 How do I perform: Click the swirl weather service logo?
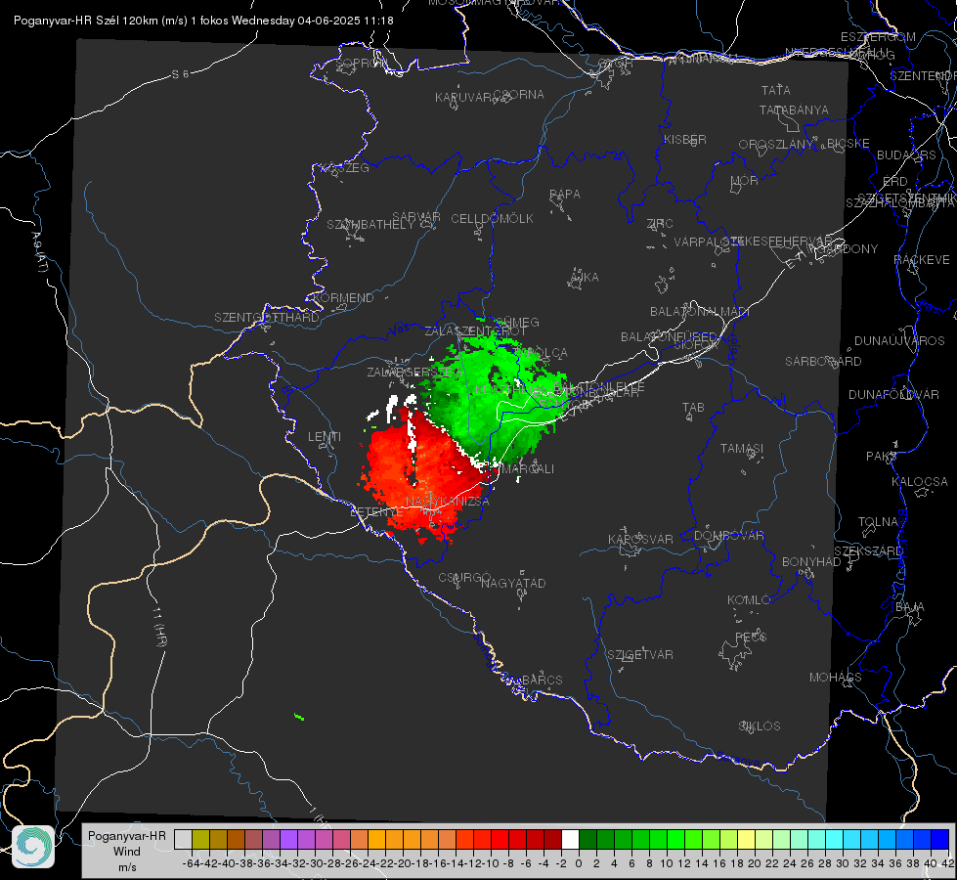33,847
